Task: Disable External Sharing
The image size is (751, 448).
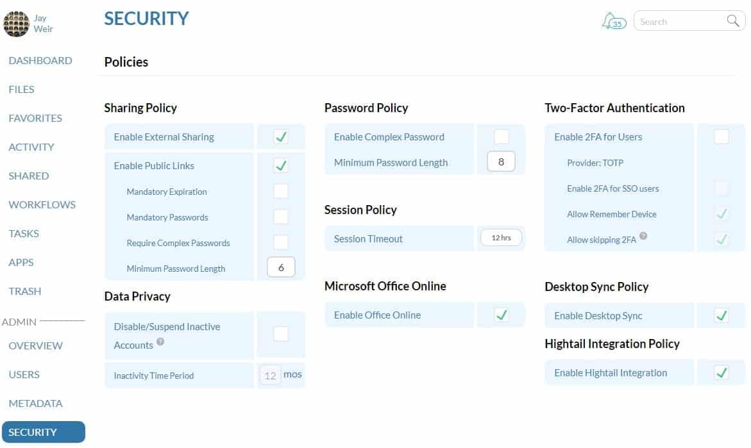Action: pyautogui.click(x=280, y=136)
